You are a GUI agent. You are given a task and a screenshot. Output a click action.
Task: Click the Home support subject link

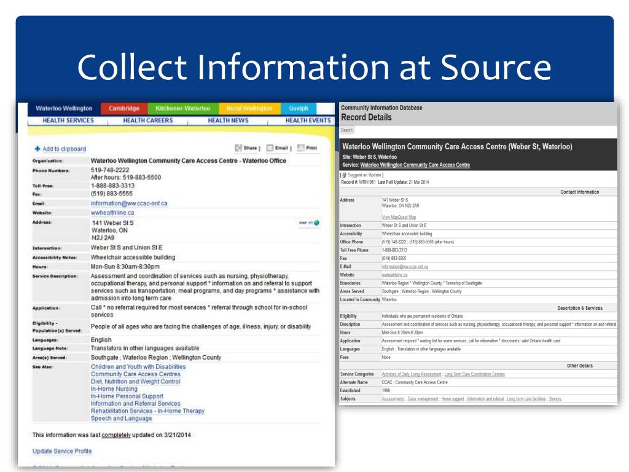453,399
